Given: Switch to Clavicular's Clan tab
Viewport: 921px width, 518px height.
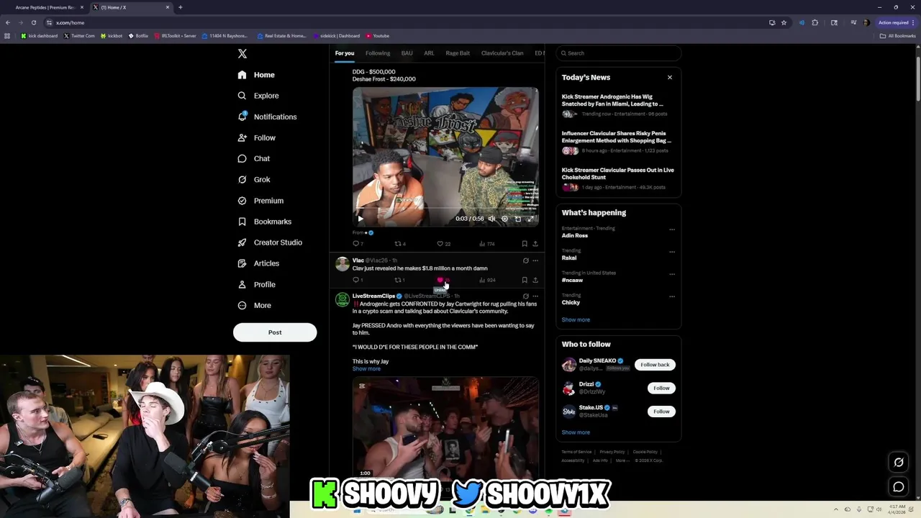Looking at the screenshot, I should 502,53.
